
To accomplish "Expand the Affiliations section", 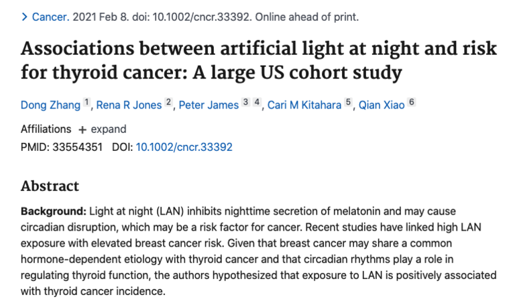I will point(102,129).
